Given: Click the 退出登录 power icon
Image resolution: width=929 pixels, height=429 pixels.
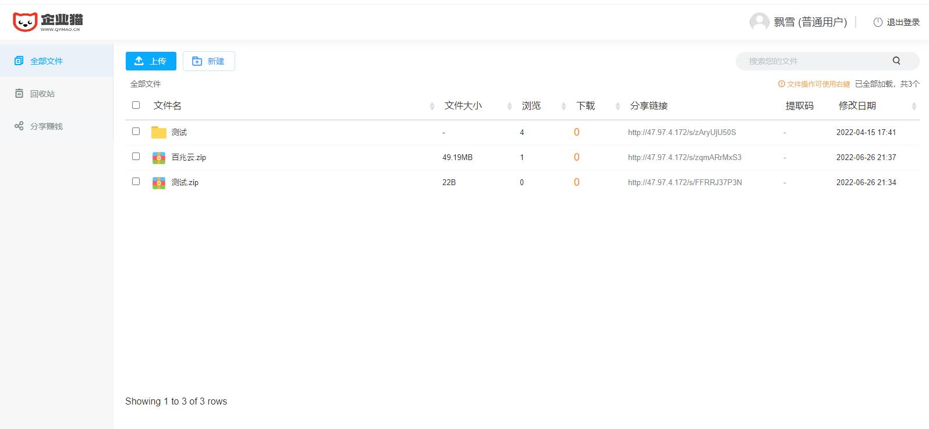Looking at the screenshot, I should coord(878,22).
